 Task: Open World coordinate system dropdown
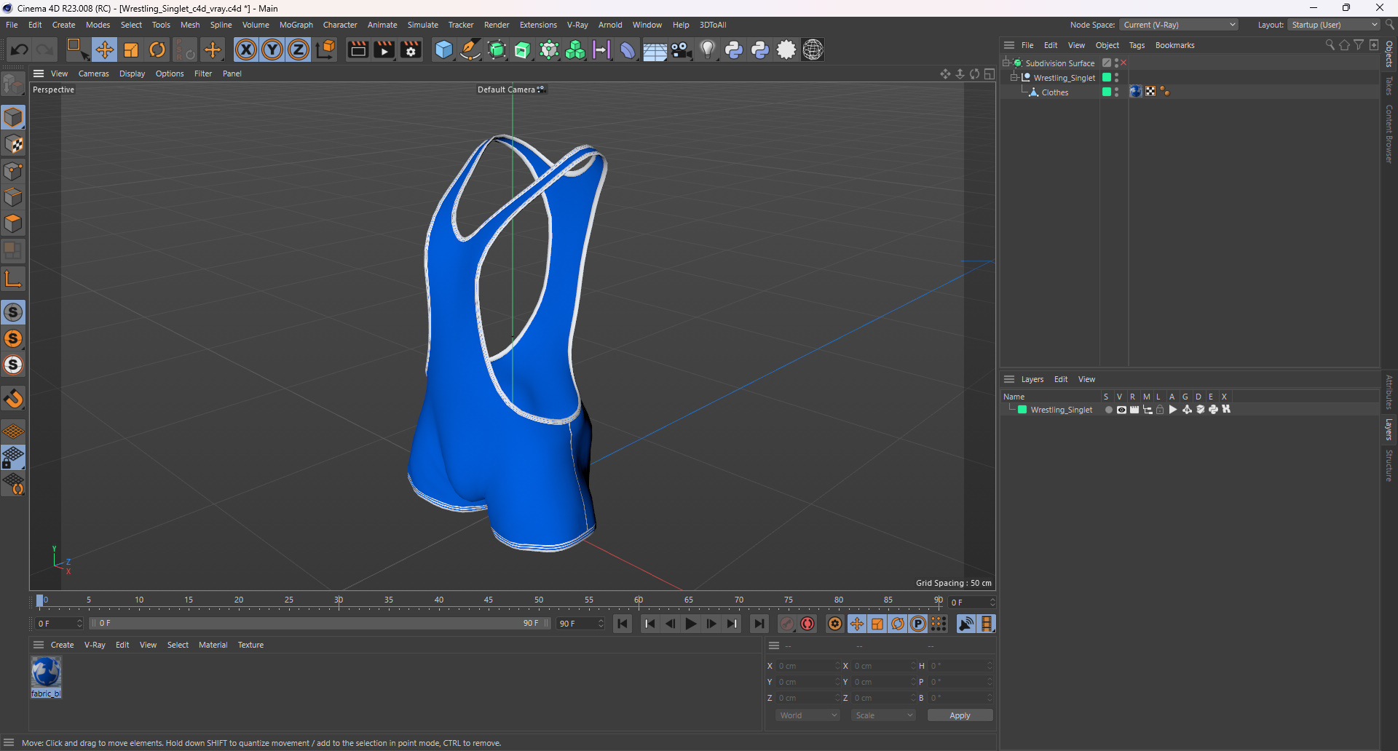click(x=808, y=715)
